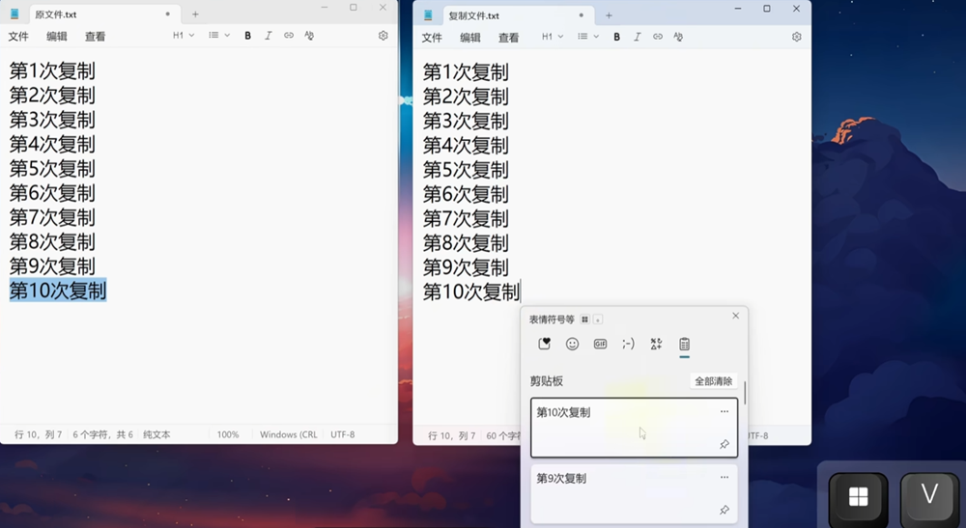Viewport: 966px width, 528px height.
Task: Open 文件 menu in 原文件.txt window
Action: pyautogui.click(x=18, y=37)
